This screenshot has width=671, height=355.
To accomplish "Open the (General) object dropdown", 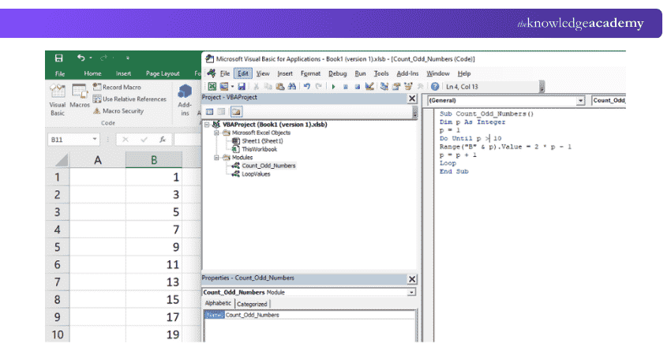I will (x=580, y=100).
